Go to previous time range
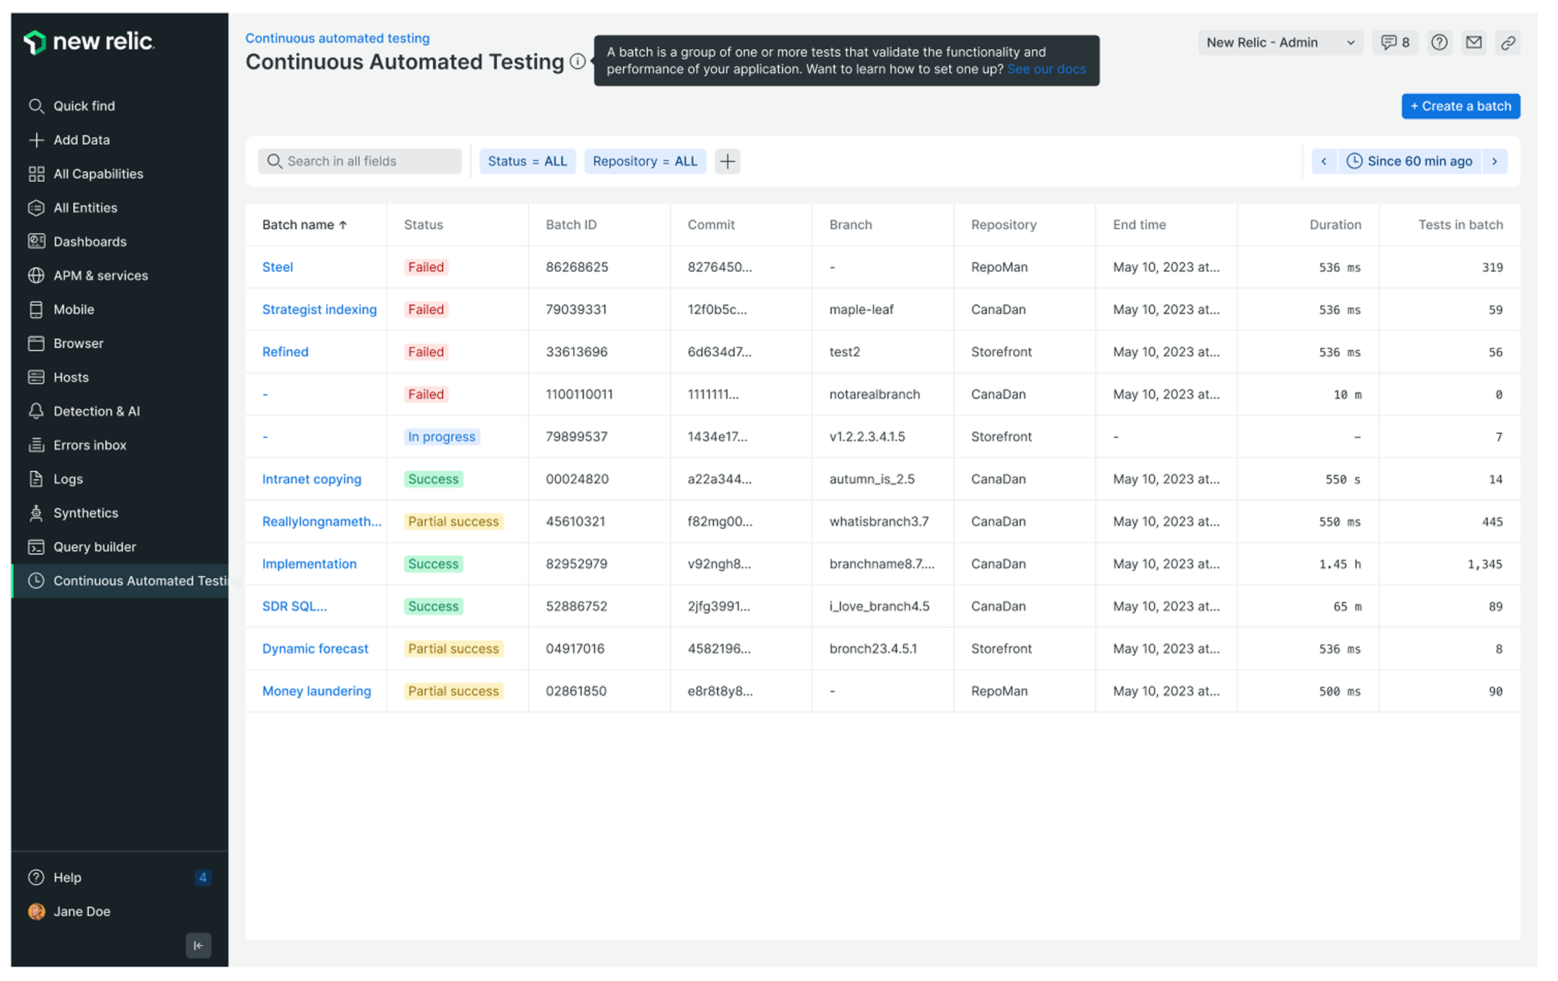Image resolution: width=1558 pixels, height=981 pixels. (x=1324, y=161)
